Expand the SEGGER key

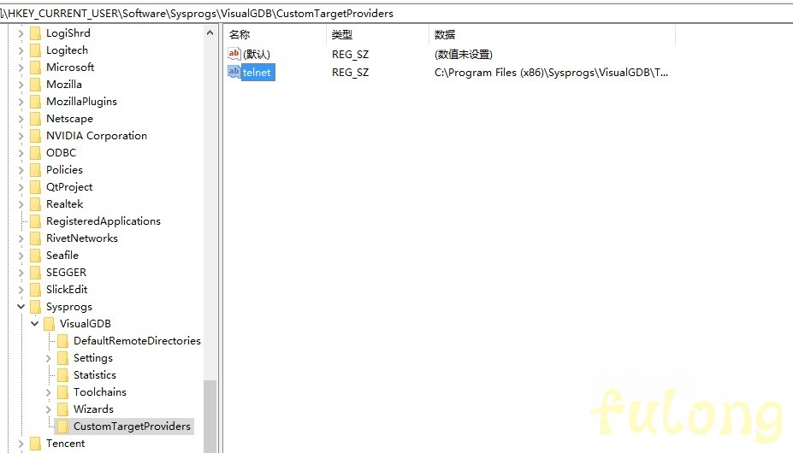(21, 273)
